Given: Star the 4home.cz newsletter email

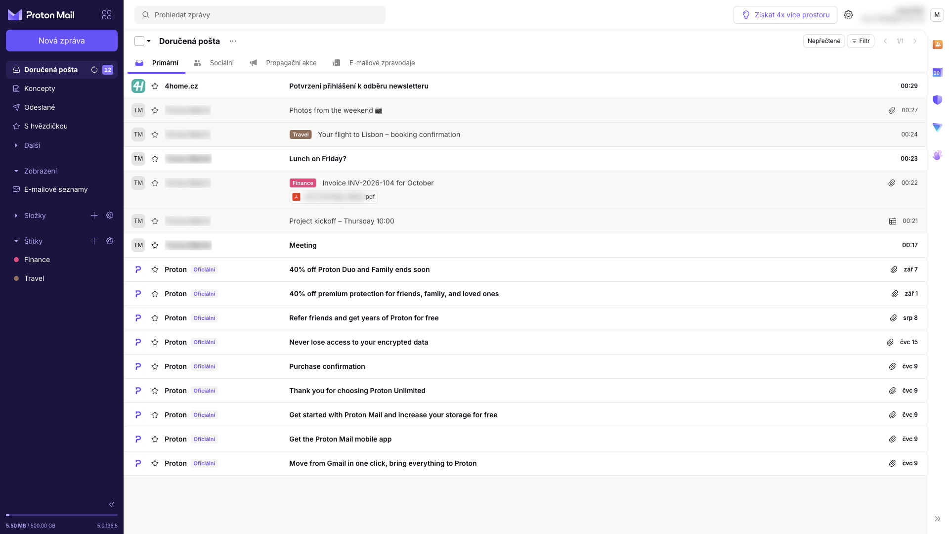Looking at the screenshot, I should pyautogui.click(x=155, y=86).
